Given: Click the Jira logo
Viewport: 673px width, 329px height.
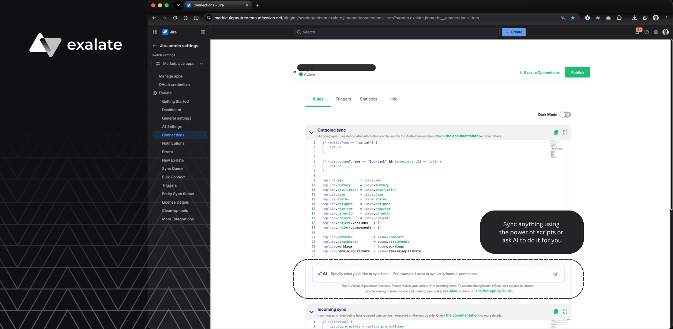Looking at the screenshot, I should click(x=165, y=32).
